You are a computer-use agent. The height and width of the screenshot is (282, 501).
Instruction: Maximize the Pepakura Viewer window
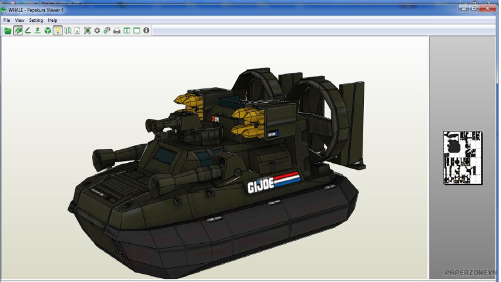click(474, 8)
